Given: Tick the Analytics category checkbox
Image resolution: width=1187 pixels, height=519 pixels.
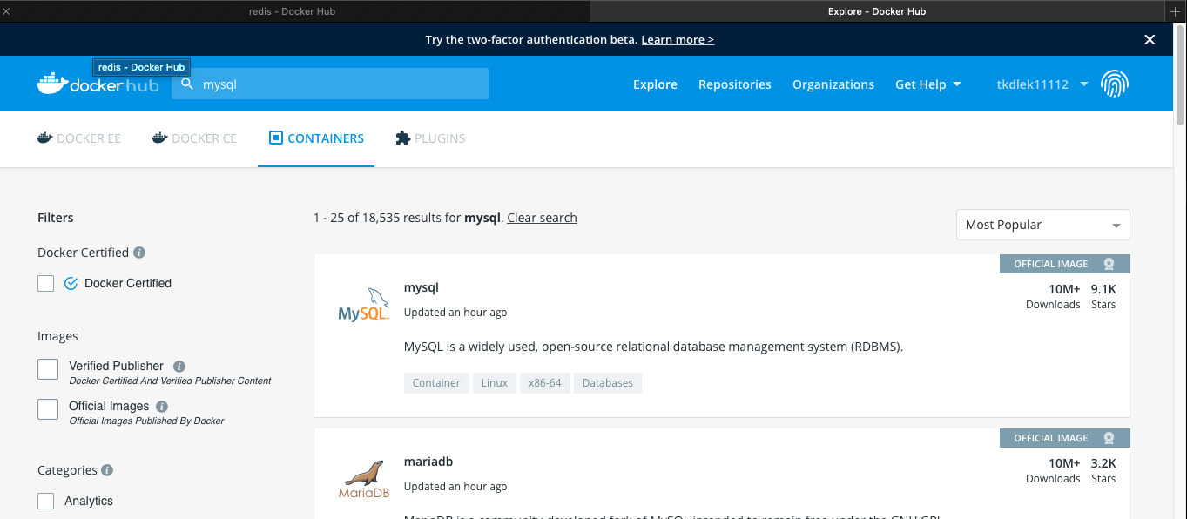Looking at the screenshot, I should point(46,501).
